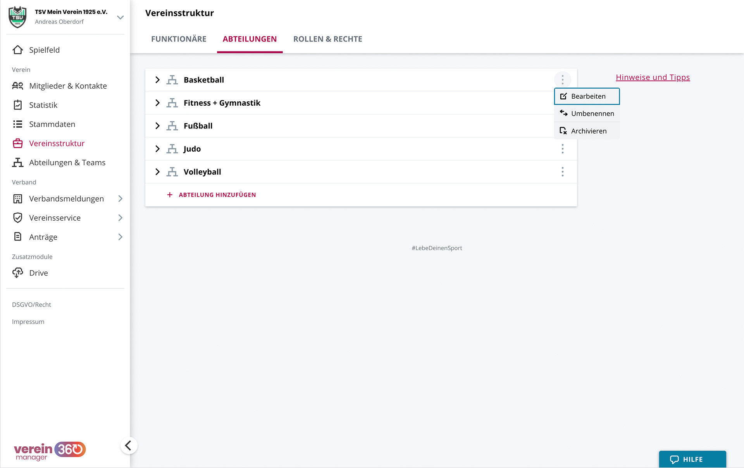The image size is (744, 468).
Task: Open the Basketball three-dot options menu
Action: [x=562, y=80]
